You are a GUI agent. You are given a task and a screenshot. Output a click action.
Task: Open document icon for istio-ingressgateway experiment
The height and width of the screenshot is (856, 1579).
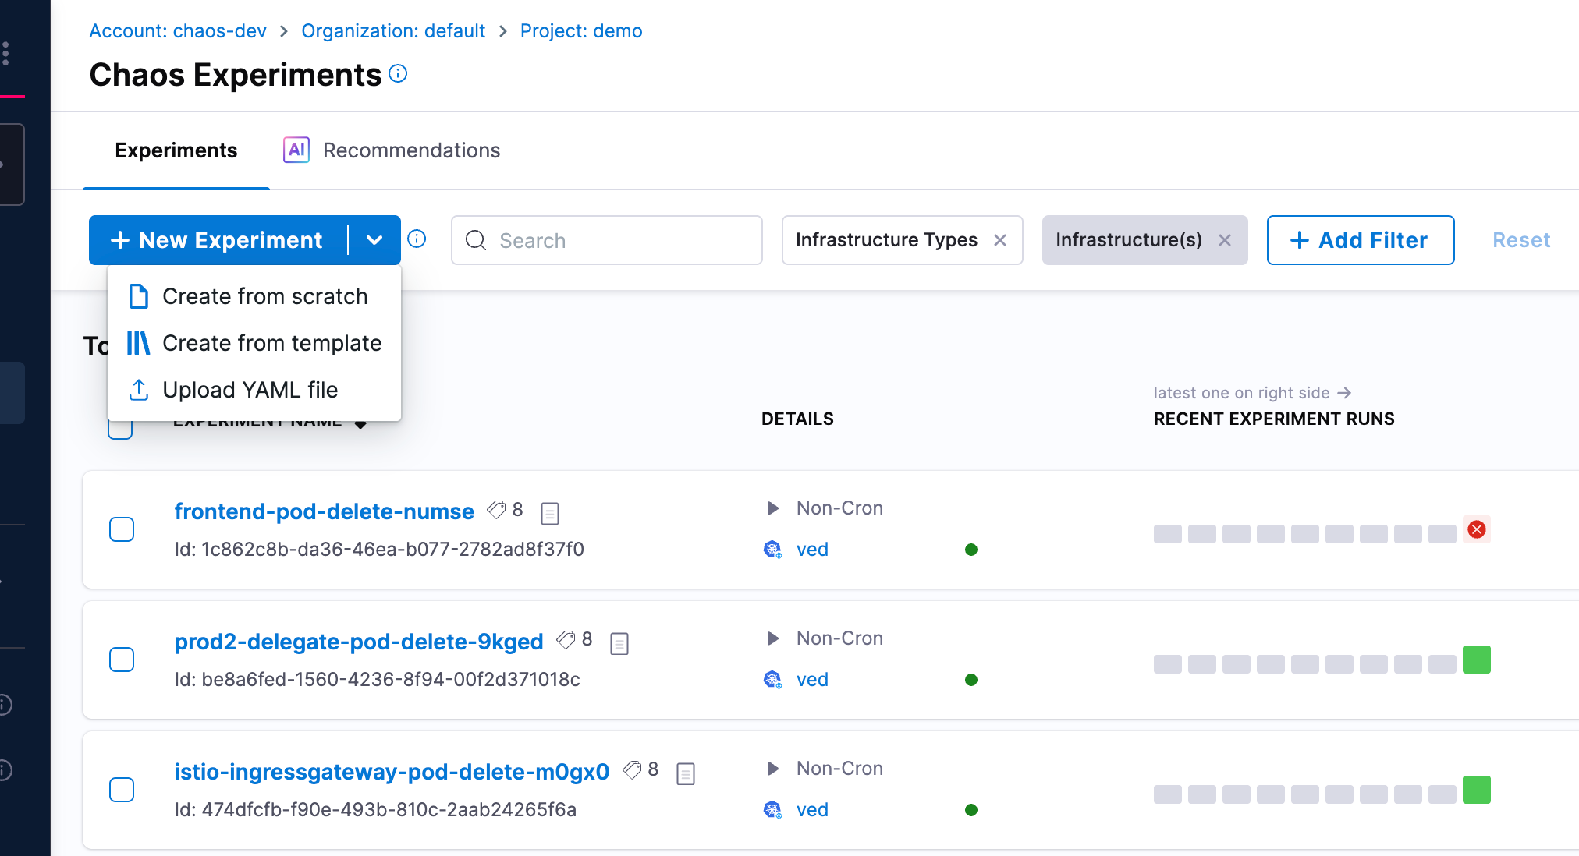point(686,773)
